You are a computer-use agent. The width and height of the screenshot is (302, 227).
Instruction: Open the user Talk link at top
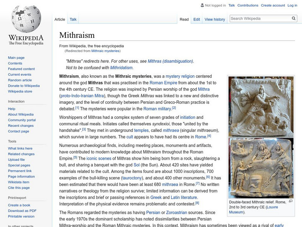[231, 5]
